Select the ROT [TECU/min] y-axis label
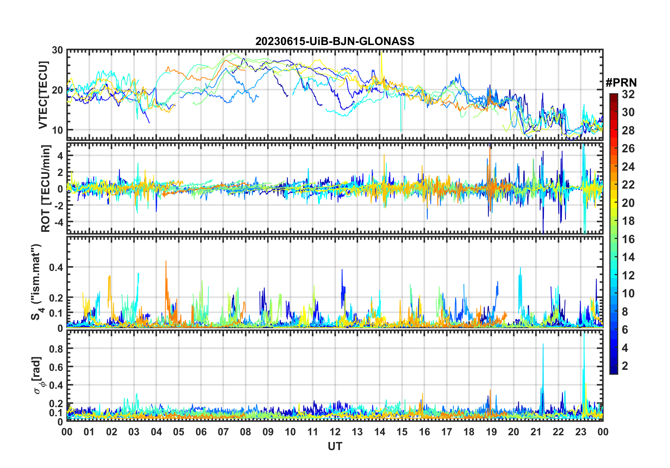The image size is (670, 468). point(46,188)
